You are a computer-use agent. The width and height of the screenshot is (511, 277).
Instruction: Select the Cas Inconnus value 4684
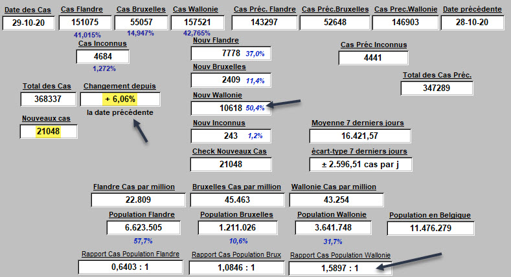click(103, 57)
